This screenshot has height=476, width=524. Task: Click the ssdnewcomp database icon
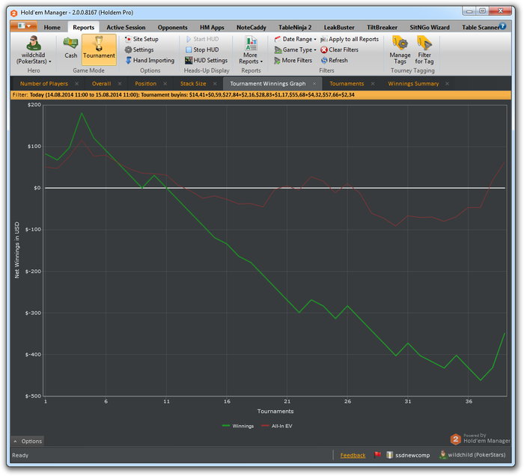390,455
